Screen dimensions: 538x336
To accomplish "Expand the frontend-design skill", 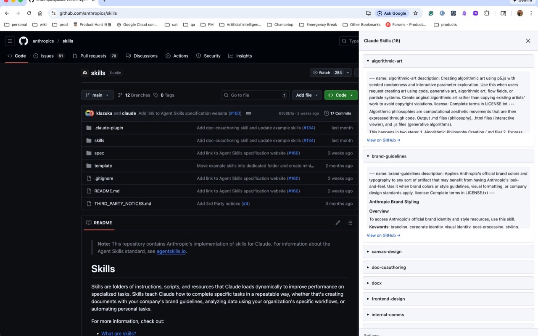I will (x=368, y=299).
